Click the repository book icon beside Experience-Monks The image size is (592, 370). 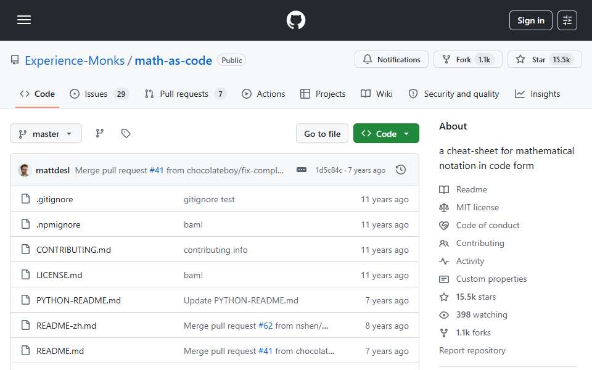[15, 60]
